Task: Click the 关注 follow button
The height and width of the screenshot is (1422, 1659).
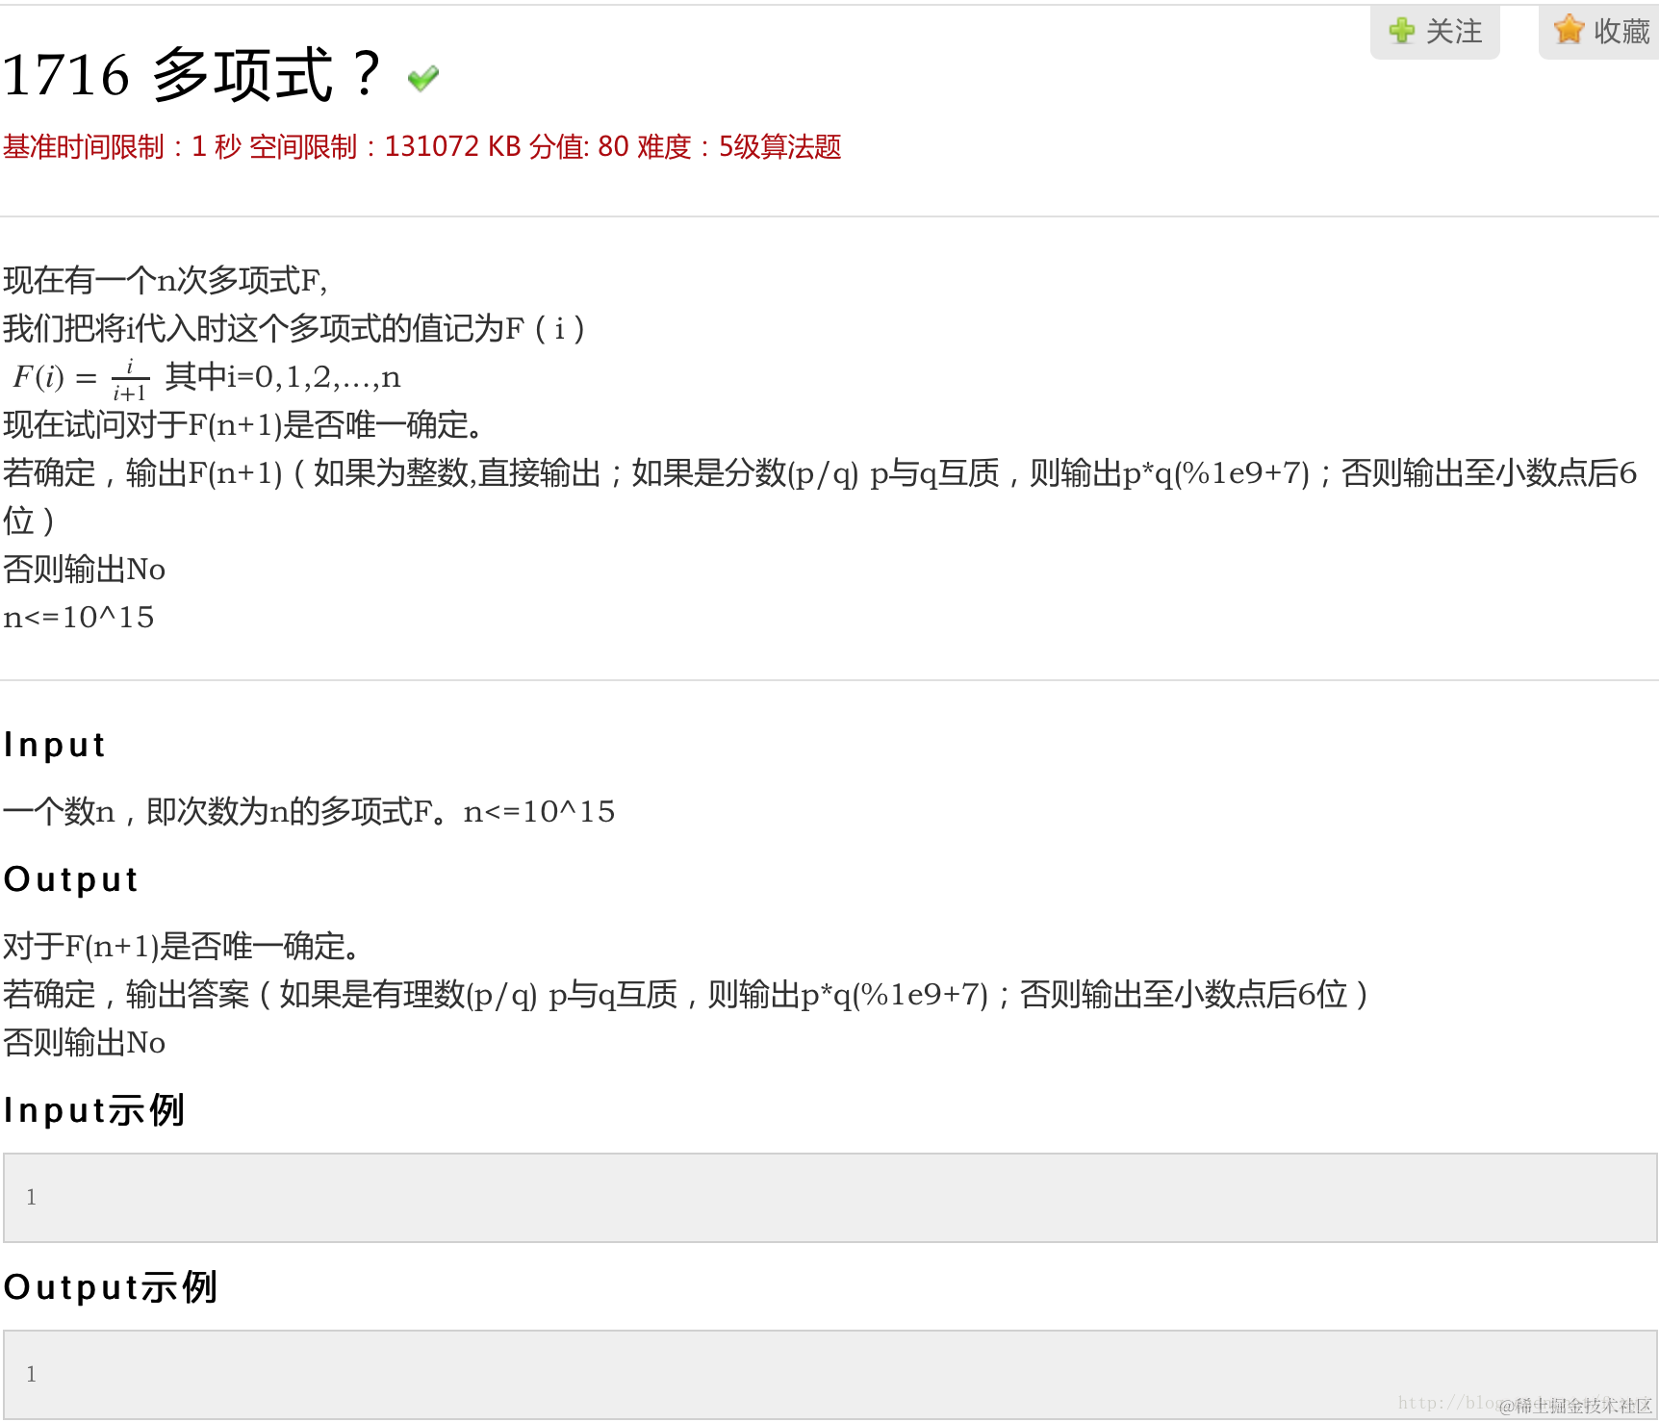Action: (x=1435, y=32)
